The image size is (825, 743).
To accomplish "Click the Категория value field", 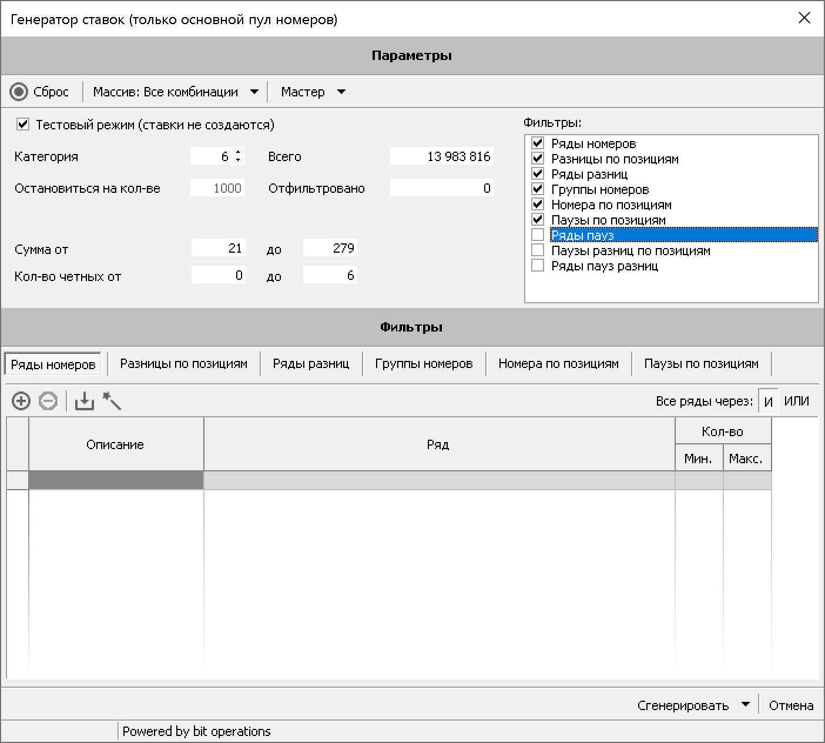I will pos(212,156).
